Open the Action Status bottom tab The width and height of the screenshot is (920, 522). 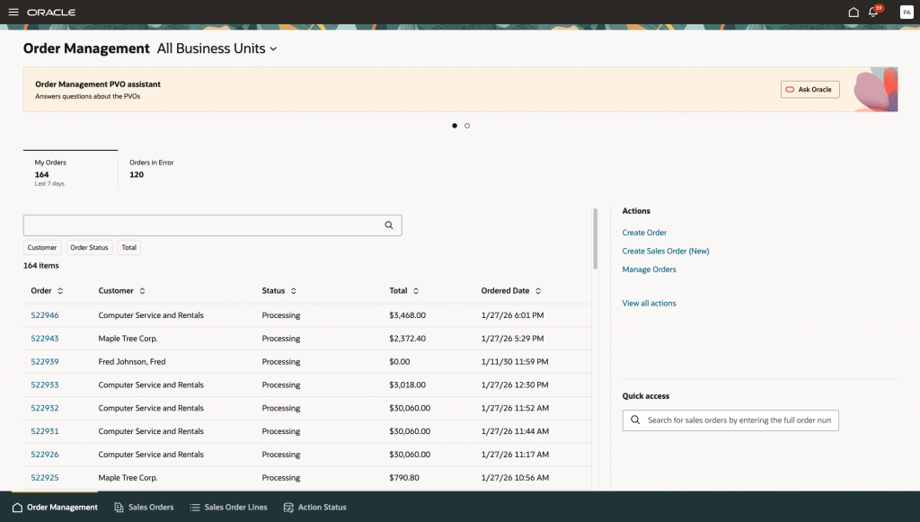point(314,508)
